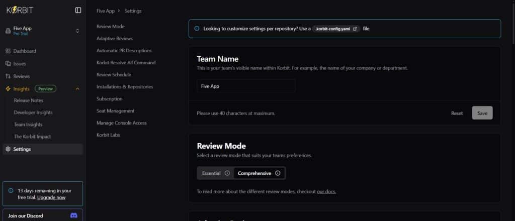Click the info icon next to Essential

pyautogui.click(x=227, y=173)
